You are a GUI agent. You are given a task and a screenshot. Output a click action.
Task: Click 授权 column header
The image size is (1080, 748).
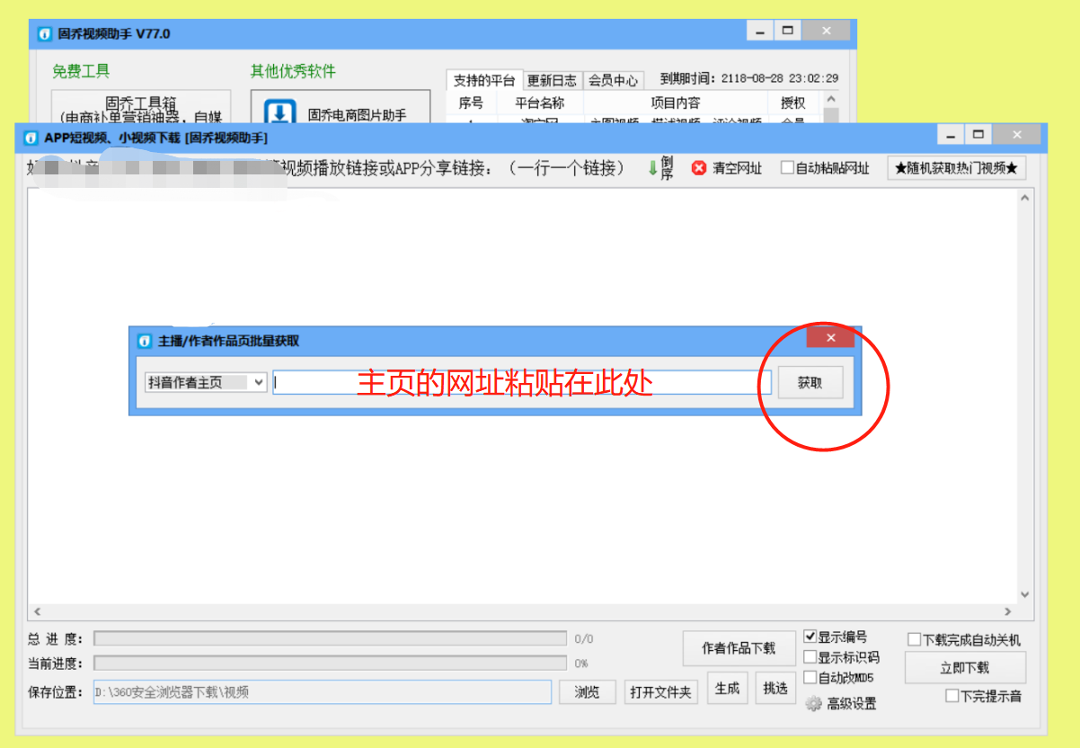coord(793,103)
